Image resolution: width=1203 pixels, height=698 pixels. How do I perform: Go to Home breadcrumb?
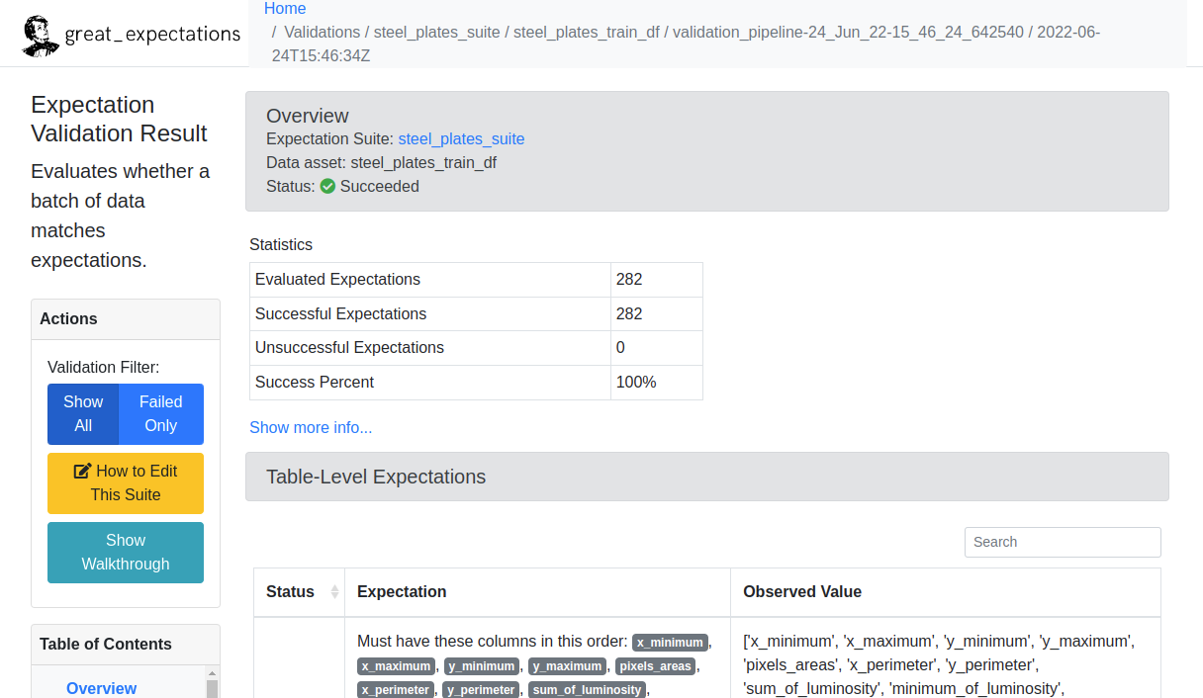285,9
